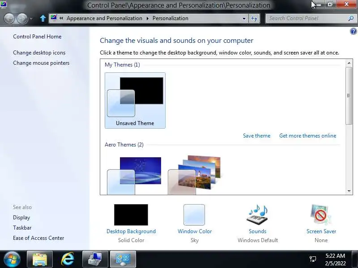Viewport: 358px width, 268px height.
Task: Click the Back navigation arrow button
Action: click(x=9, y=18)
